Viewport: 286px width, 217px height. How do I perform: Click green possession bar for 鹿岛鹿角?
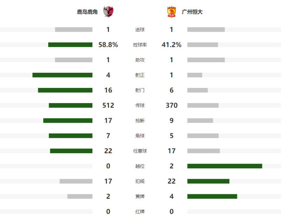(x=70, y=45)
